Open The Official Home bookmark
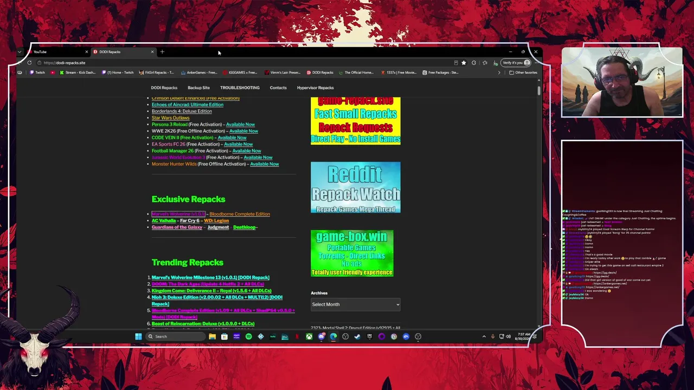Image resolution: width=694 pixels, height=390 pixels. pyautogui.click(x=357, y=73)
